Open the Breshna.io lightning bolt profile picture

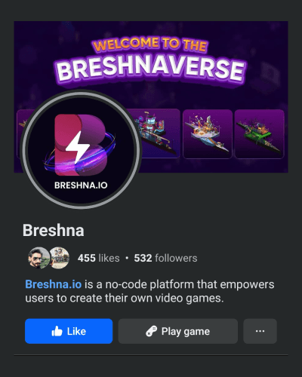(81, 150)
